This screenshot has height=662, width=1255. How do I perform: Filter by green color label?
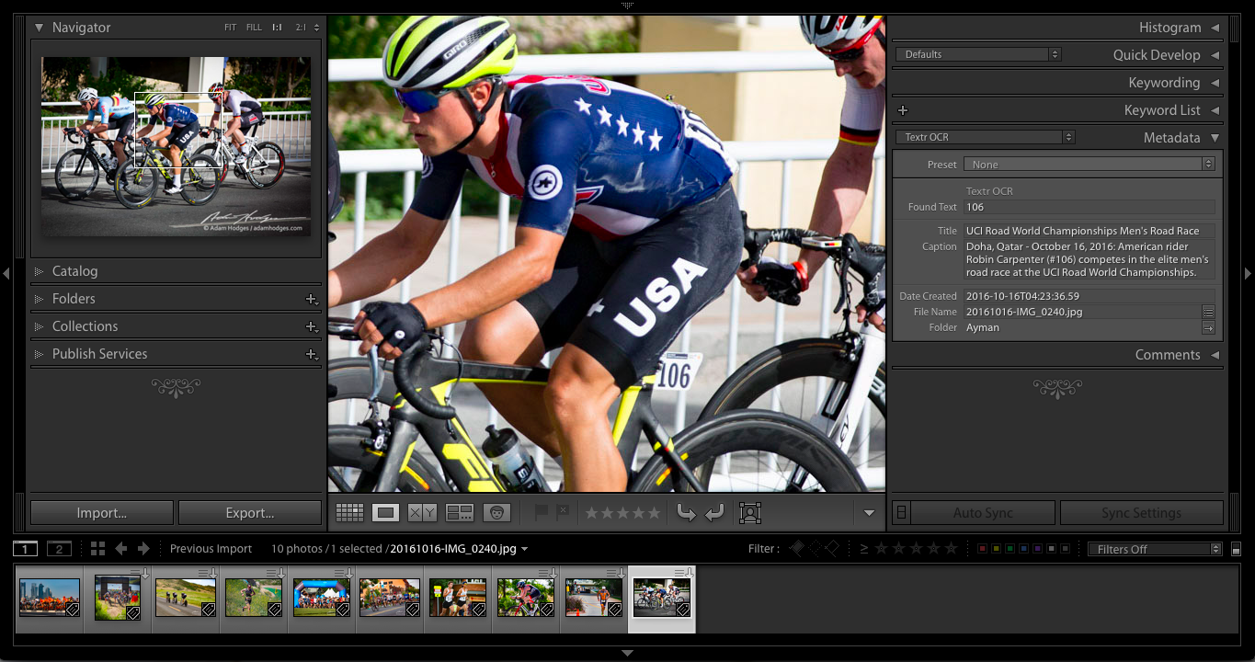pyautogui.click(x=1010, y=549)
